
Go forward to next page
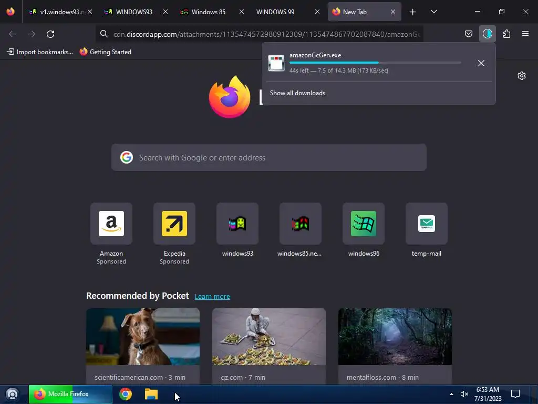pyautogui.click(x=32, y=34)
